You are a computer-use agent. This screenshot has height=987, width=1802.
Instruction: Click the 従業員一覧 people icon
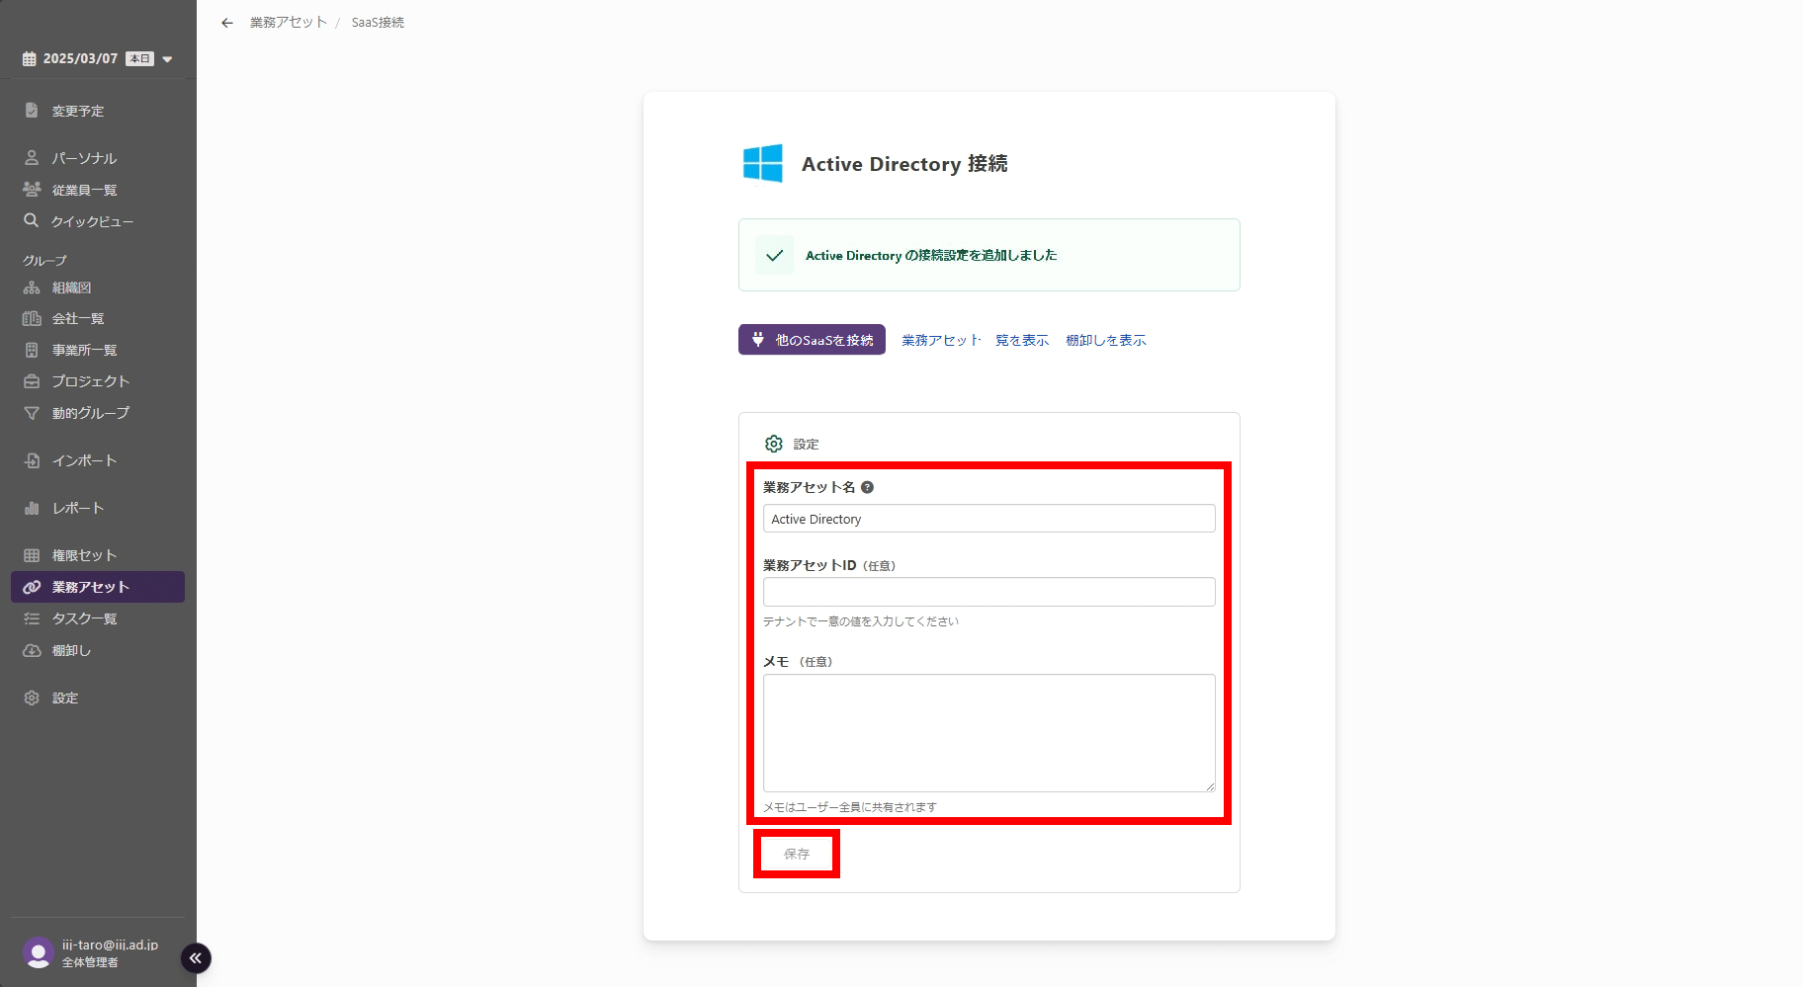(32, 190)
